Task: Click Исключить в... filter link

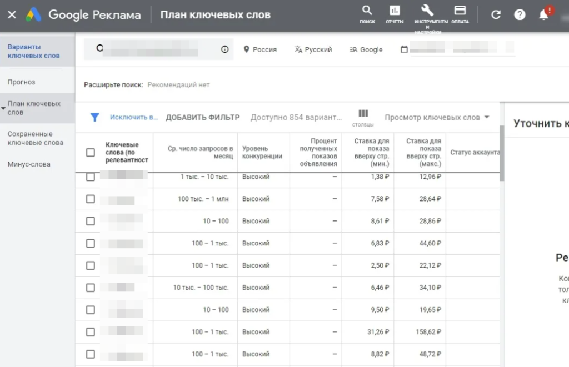Action: pyautogui.click(x=134, y=117)
